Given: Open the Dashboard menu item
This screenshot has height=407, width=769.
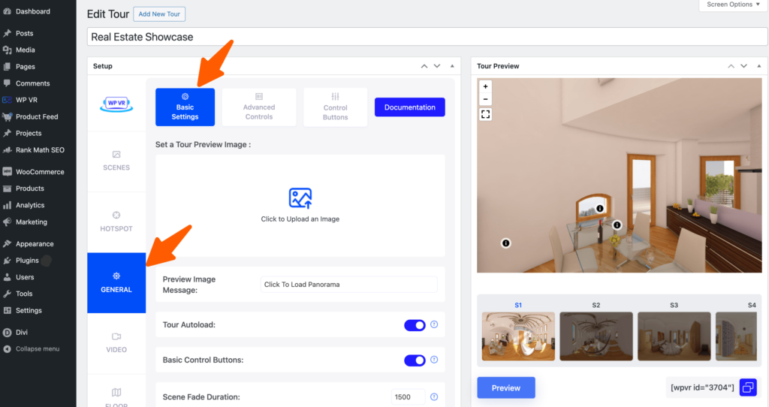Looking at the screenshot, I should click(32, 11).
